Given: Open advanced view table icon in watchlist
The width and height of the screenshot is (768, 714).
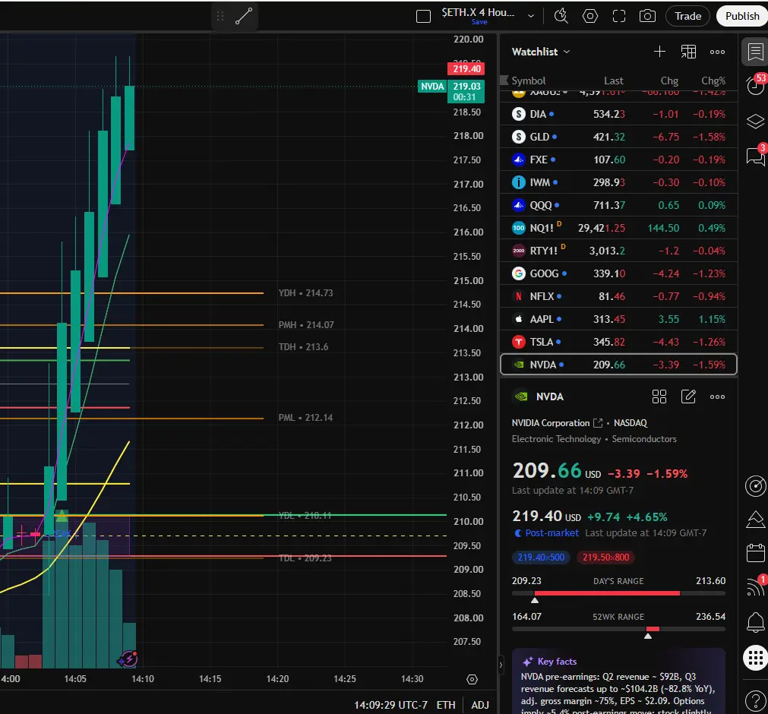Looking at the screenshot, I should 688,52.
